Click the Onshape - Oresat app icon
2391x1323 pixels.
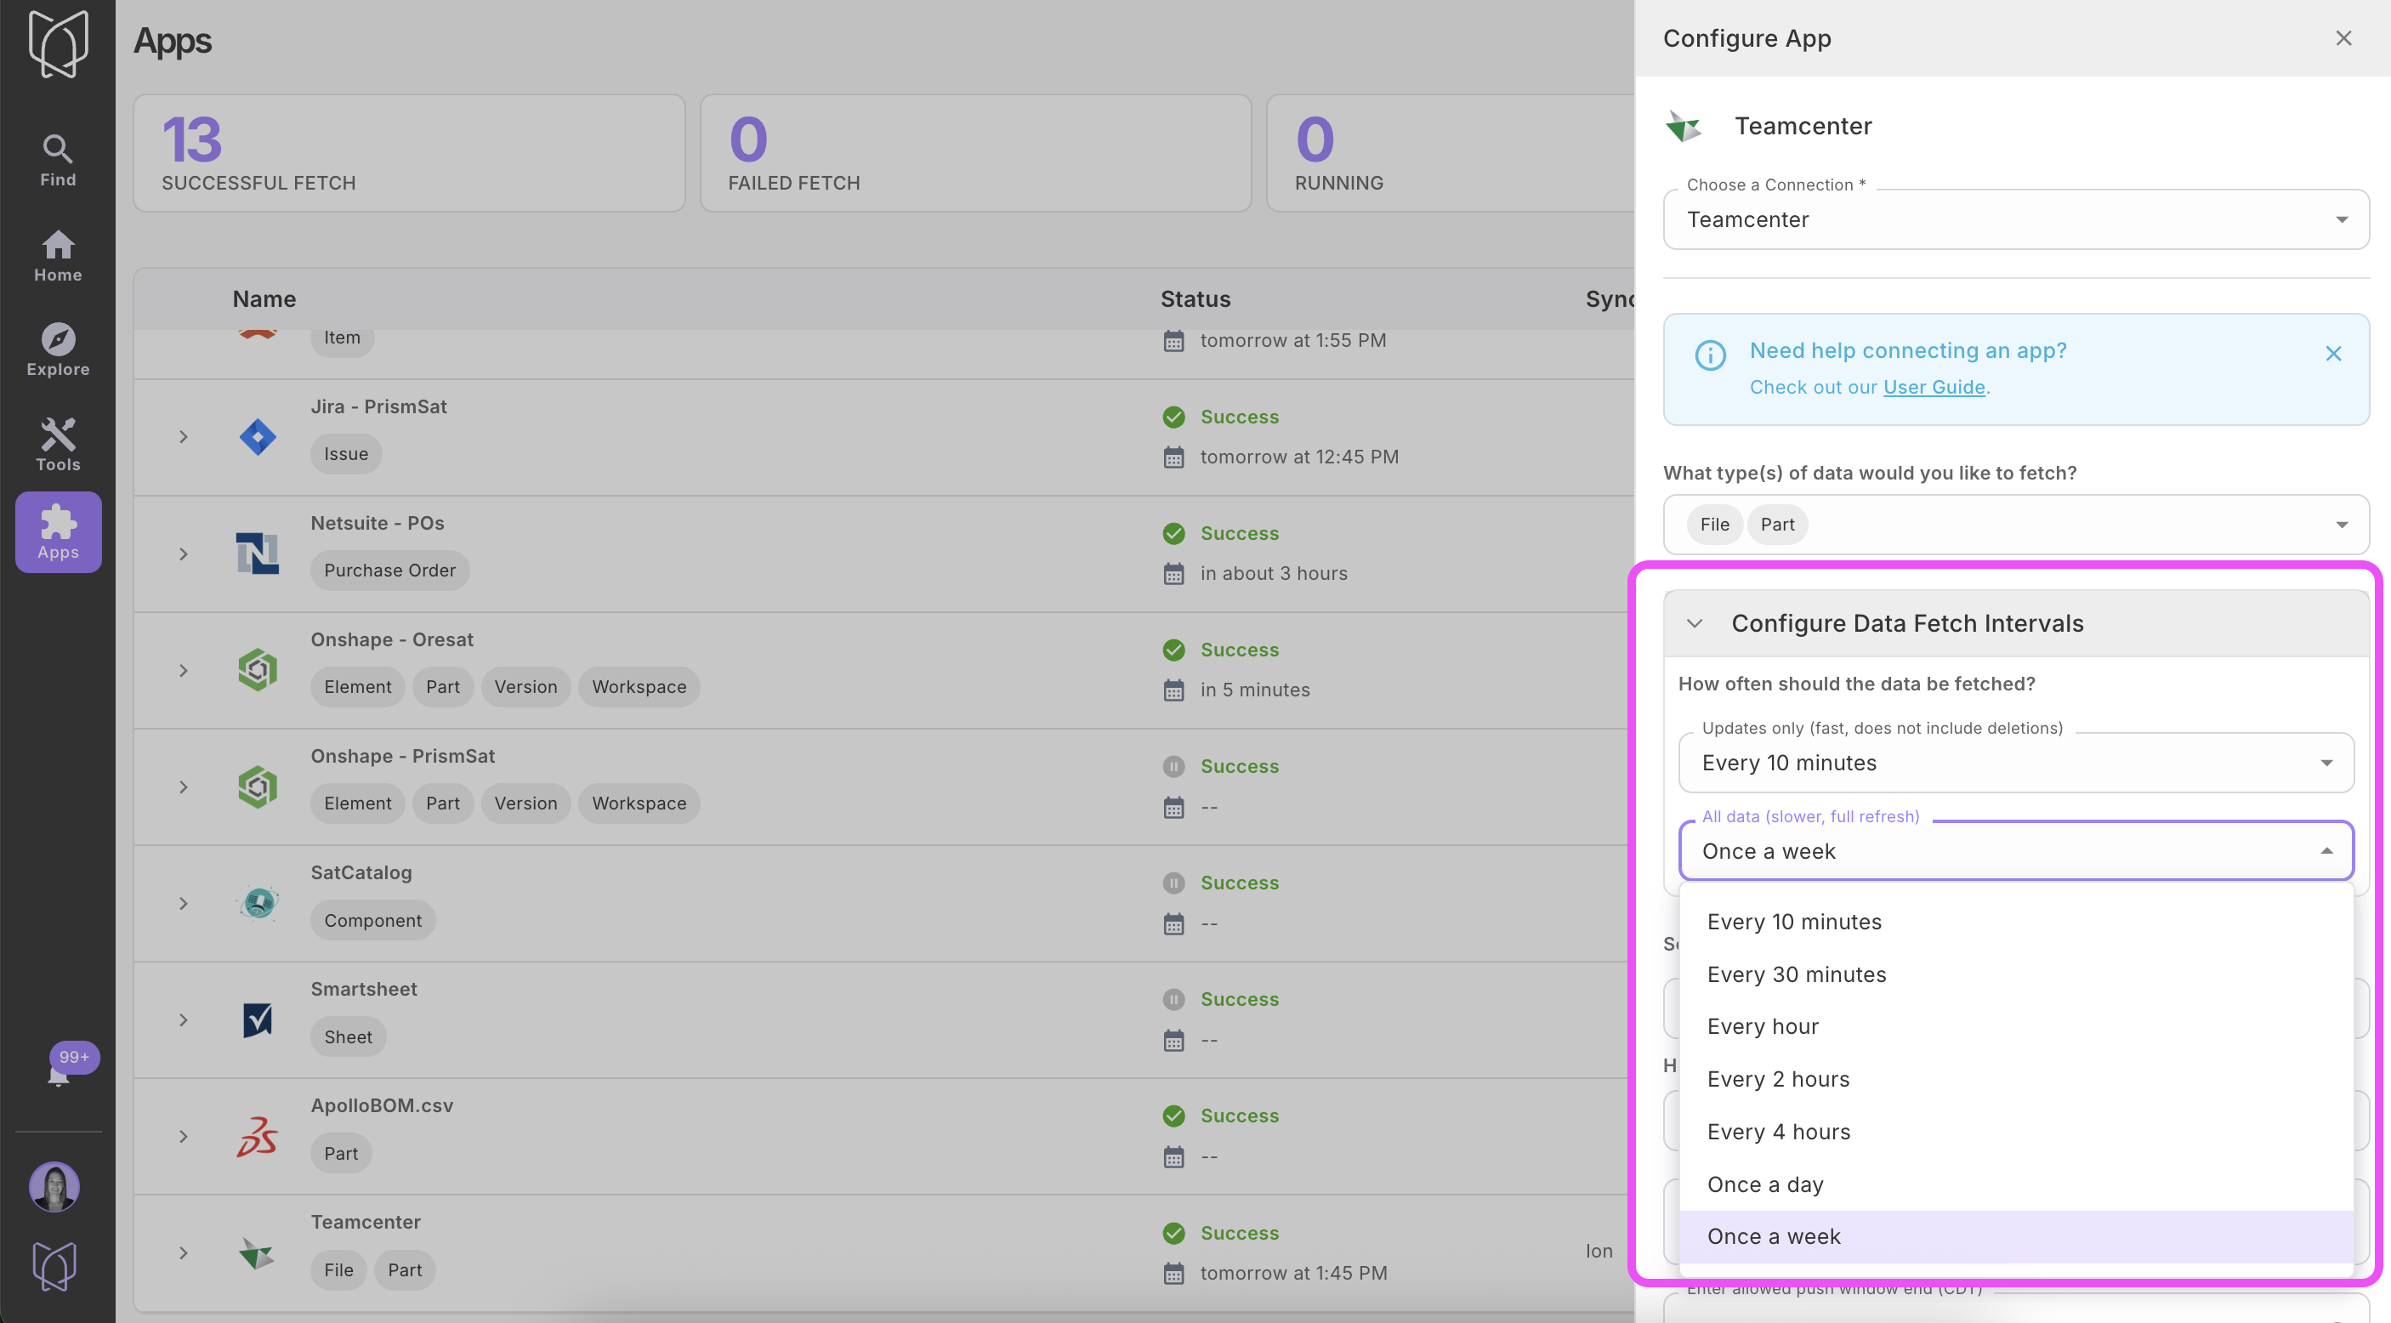click(257, 669)
